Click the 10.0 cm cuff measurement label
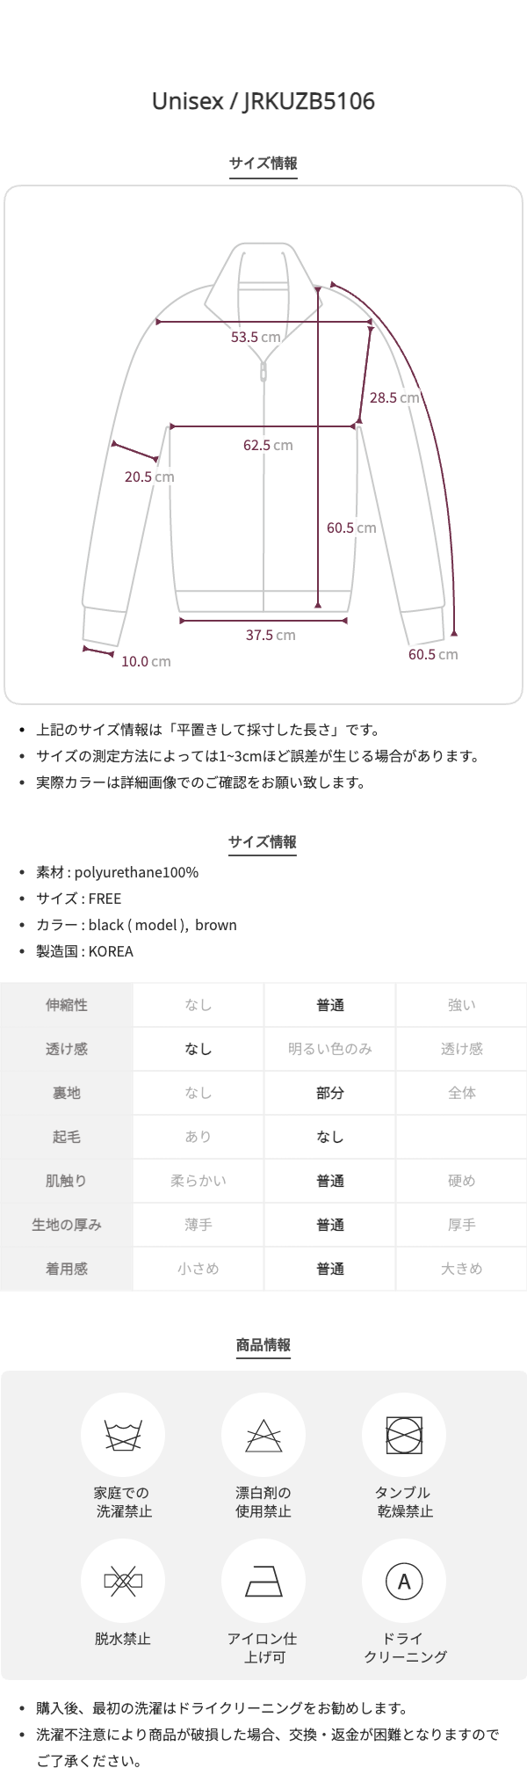This screenshot has width=527, height=1790. (146, 661)
